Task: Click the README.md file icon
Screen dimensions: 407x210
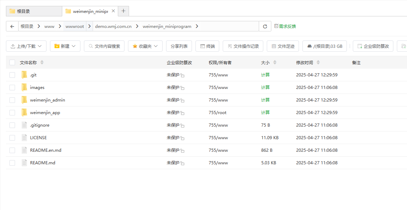Action: click(x=24, y=163)
